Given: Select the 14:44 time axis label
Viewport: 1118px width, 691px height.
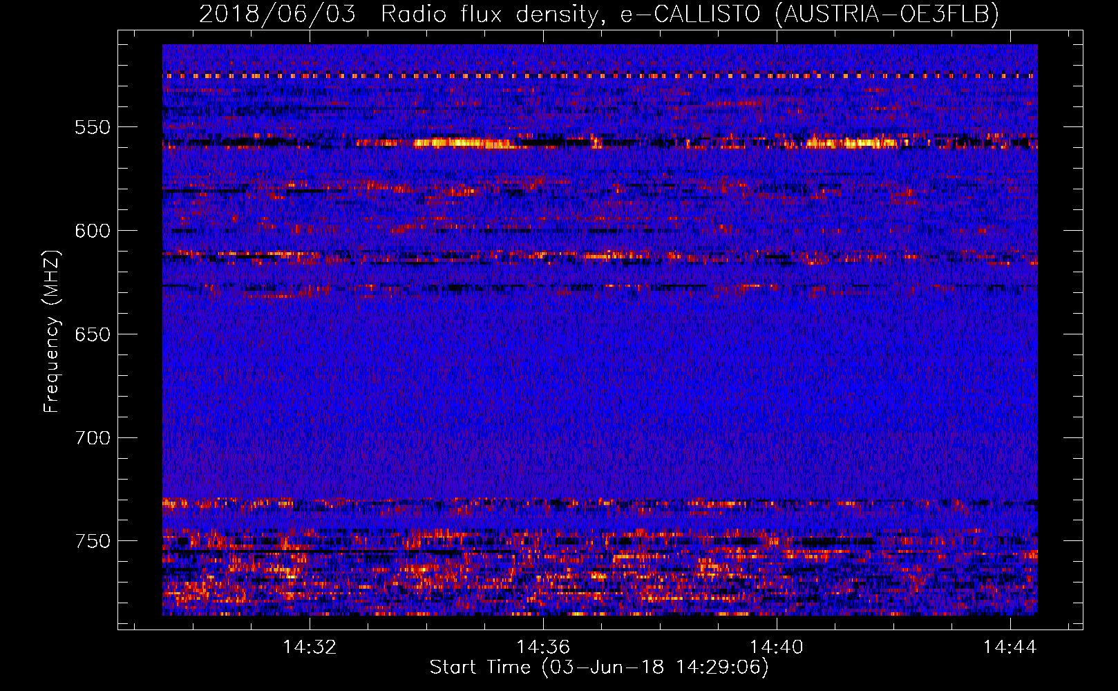Looking at the screenshot, I should (1010, 647).
